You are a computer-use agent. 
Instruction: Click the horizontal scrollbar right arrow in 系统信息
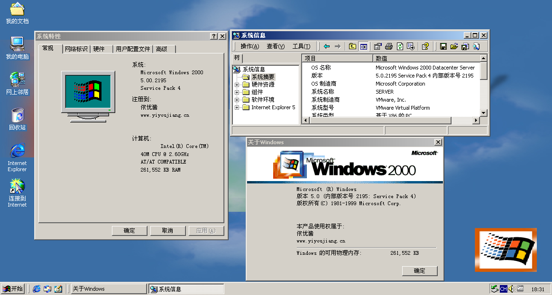pyautogui.click(x=476, y=120)
